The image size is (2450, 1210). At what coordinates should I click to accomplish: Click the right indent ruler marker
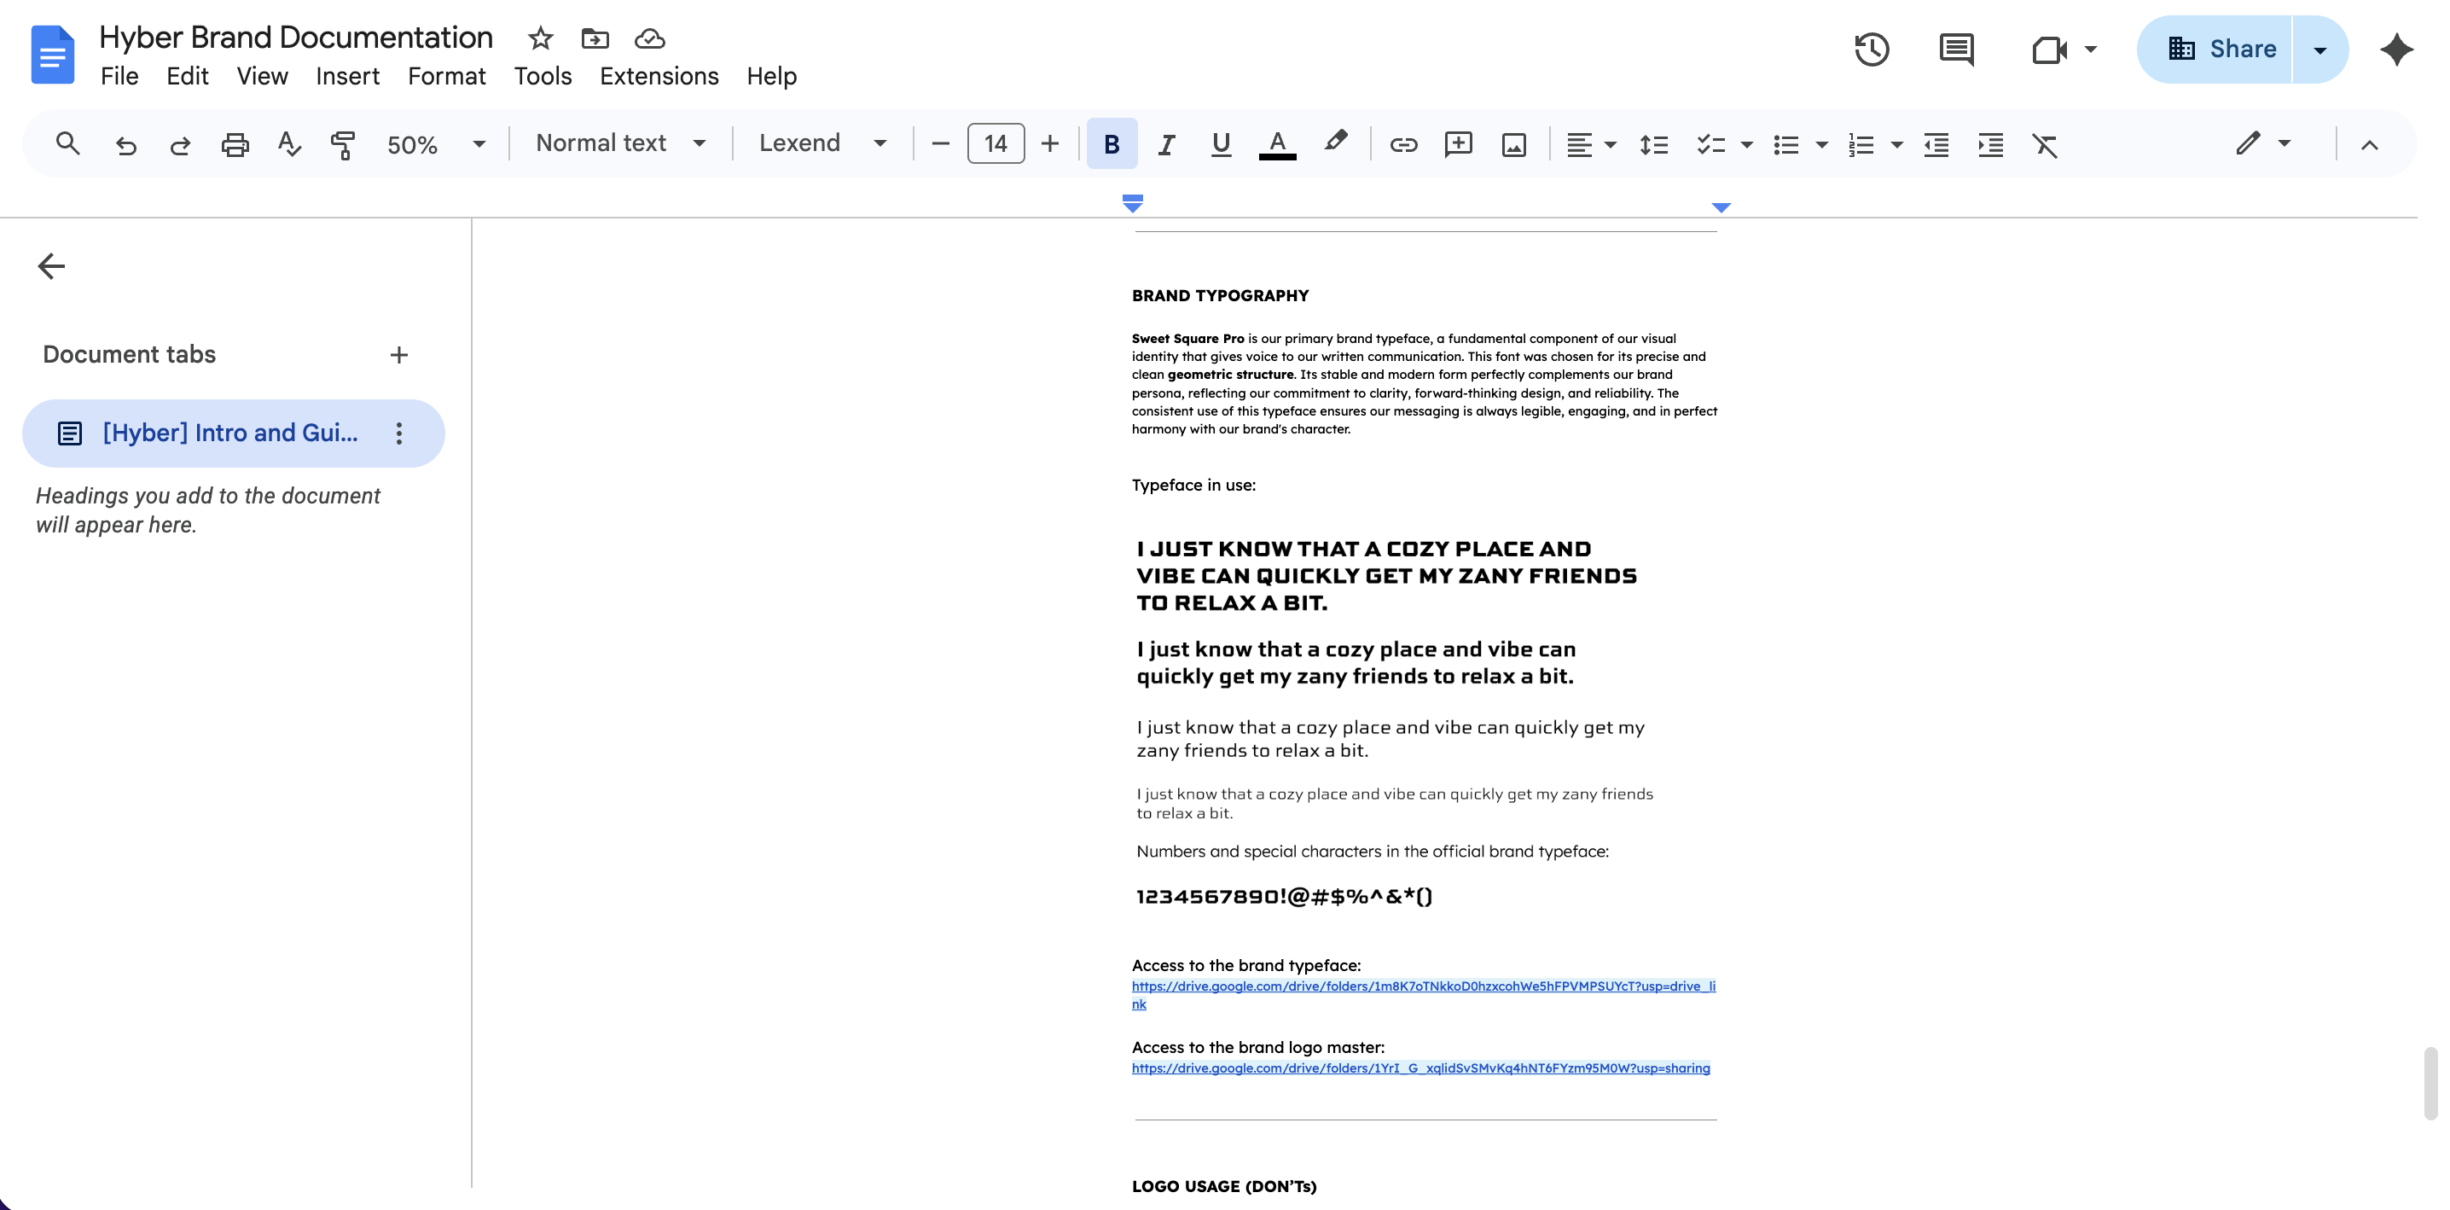tap(1721, 207)
